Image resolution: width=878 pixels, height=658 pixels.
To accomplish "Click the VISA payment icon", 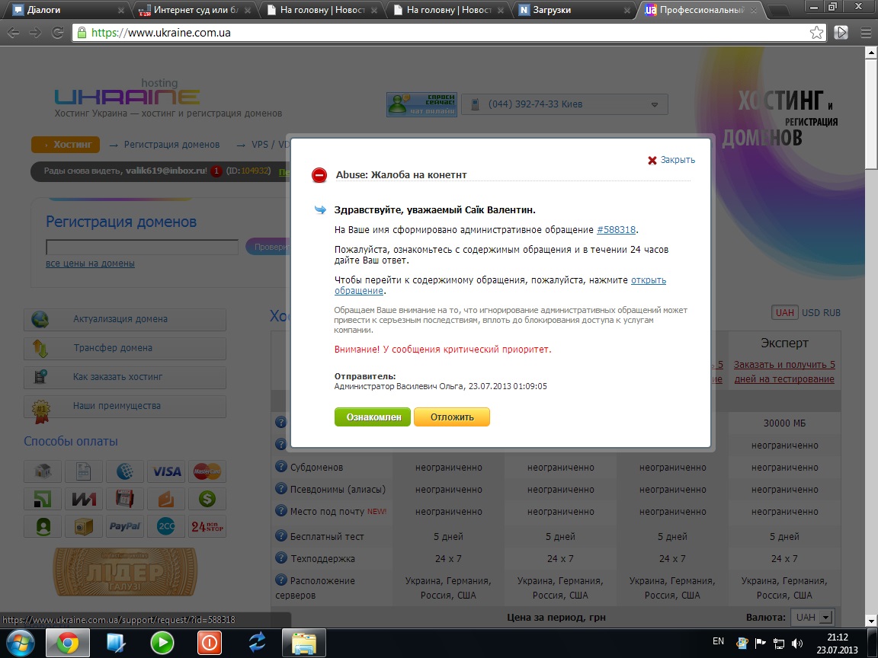I will 166,471.
